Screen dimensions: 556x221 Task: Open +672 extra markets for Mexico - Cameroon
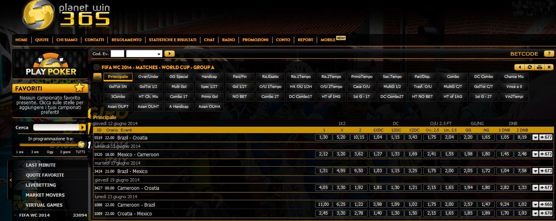pyautogui.click(x=546, y=154)
